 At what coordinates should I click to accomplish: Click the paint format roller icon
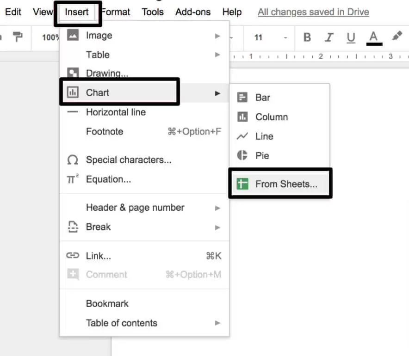tap(18, 37)
